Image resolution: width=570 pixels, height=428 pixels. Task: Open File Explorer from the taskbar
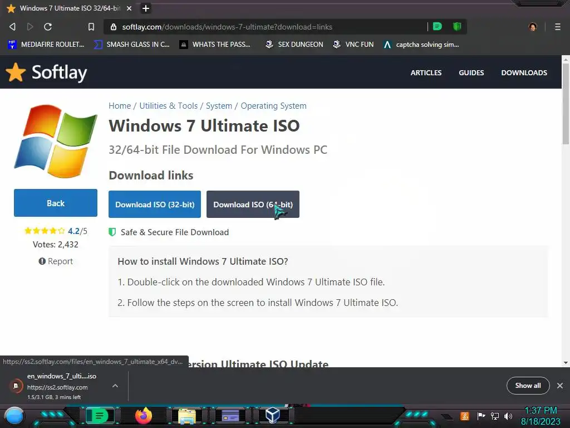(187, 416)
